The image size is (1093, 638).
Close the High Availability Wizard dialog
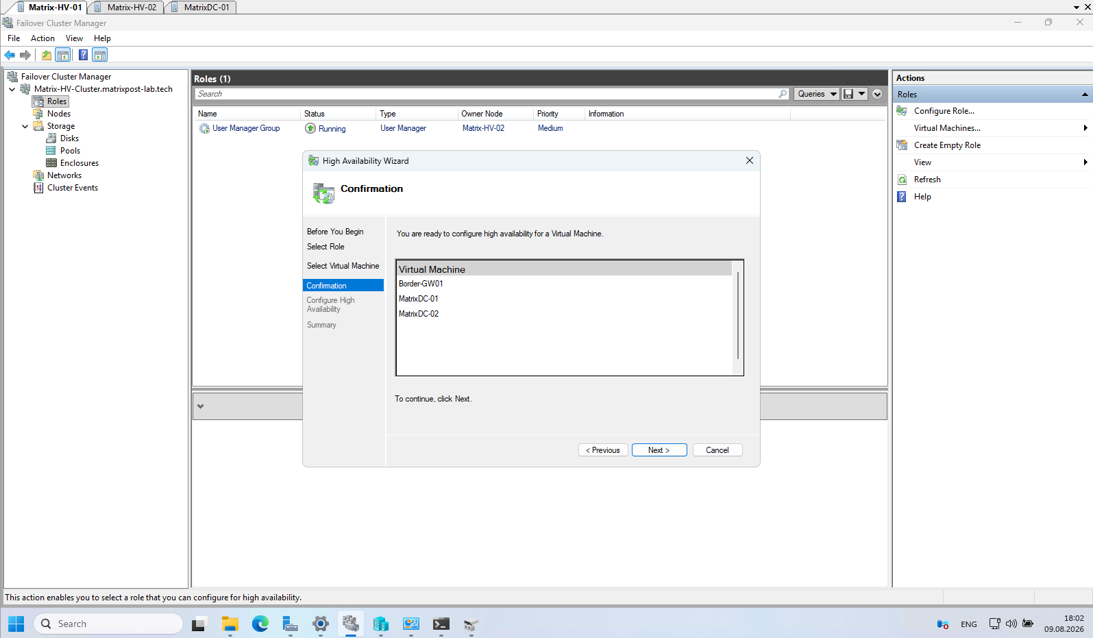pos(750,160)
